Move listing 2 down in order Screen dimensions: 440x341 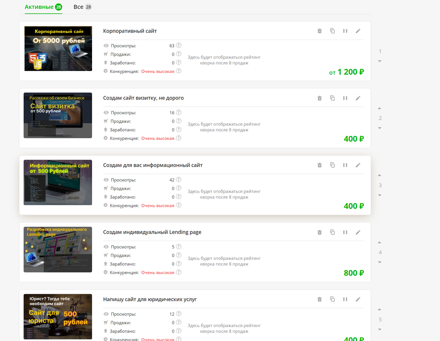click(380, 128)
